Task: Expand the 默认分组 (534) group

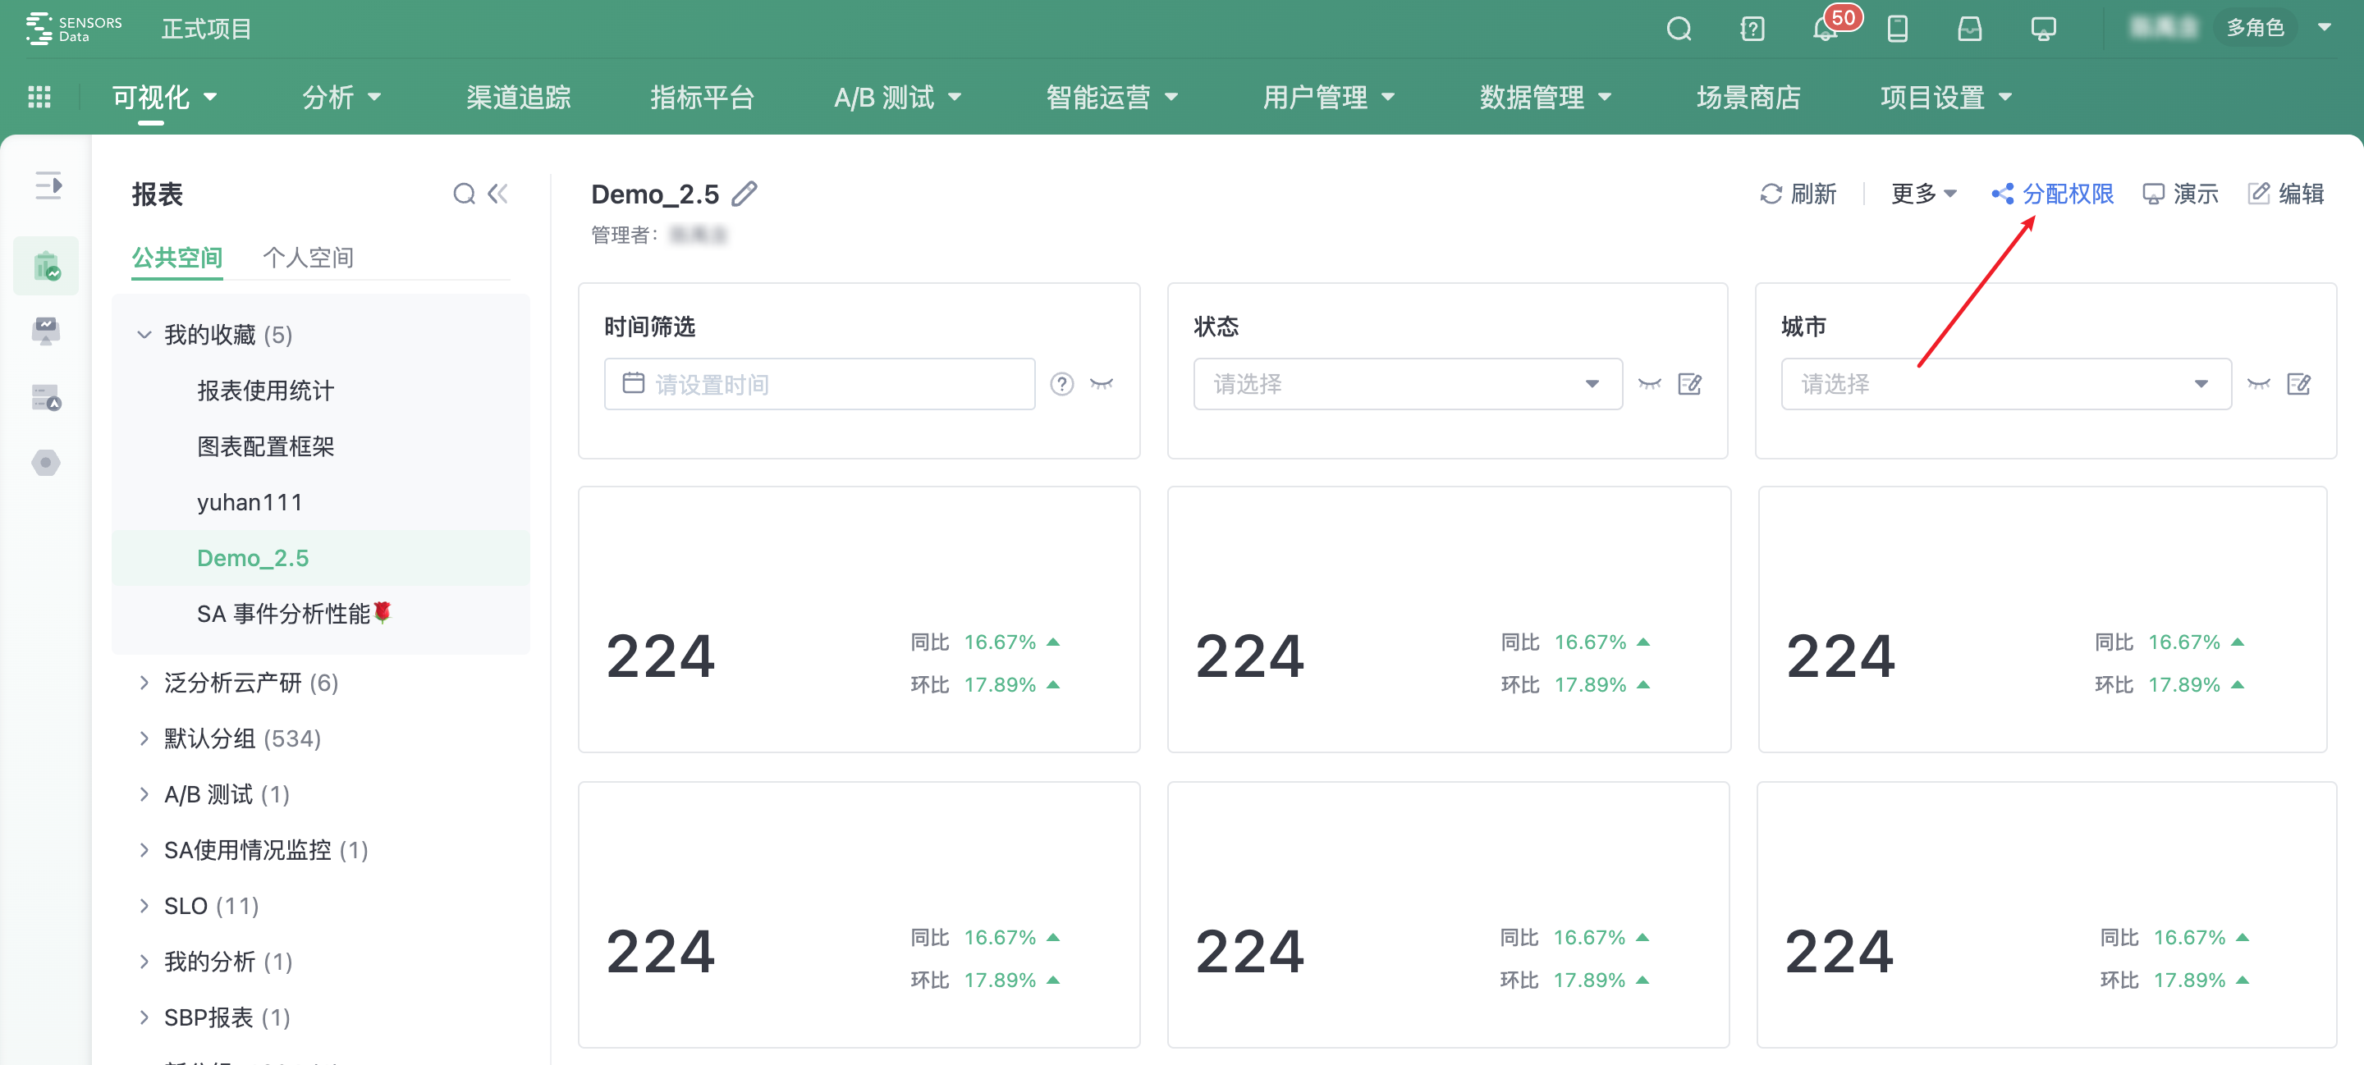Action: 144,738
